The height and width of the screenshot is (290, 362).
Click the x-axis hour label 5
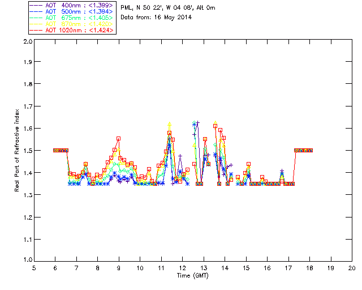[34, 268]
